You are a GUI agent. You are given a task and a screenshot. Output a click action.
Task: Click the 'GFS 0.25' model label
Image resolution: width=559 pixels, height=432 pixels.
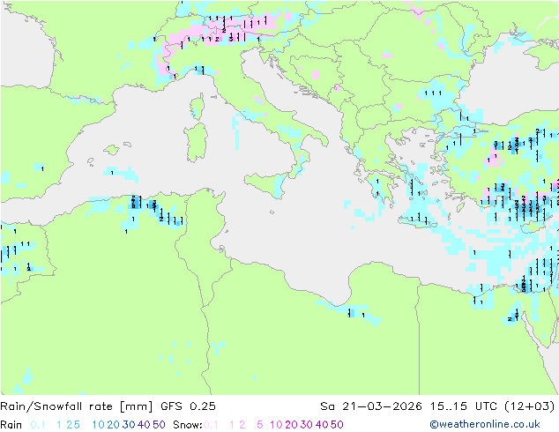click(188, 406)
